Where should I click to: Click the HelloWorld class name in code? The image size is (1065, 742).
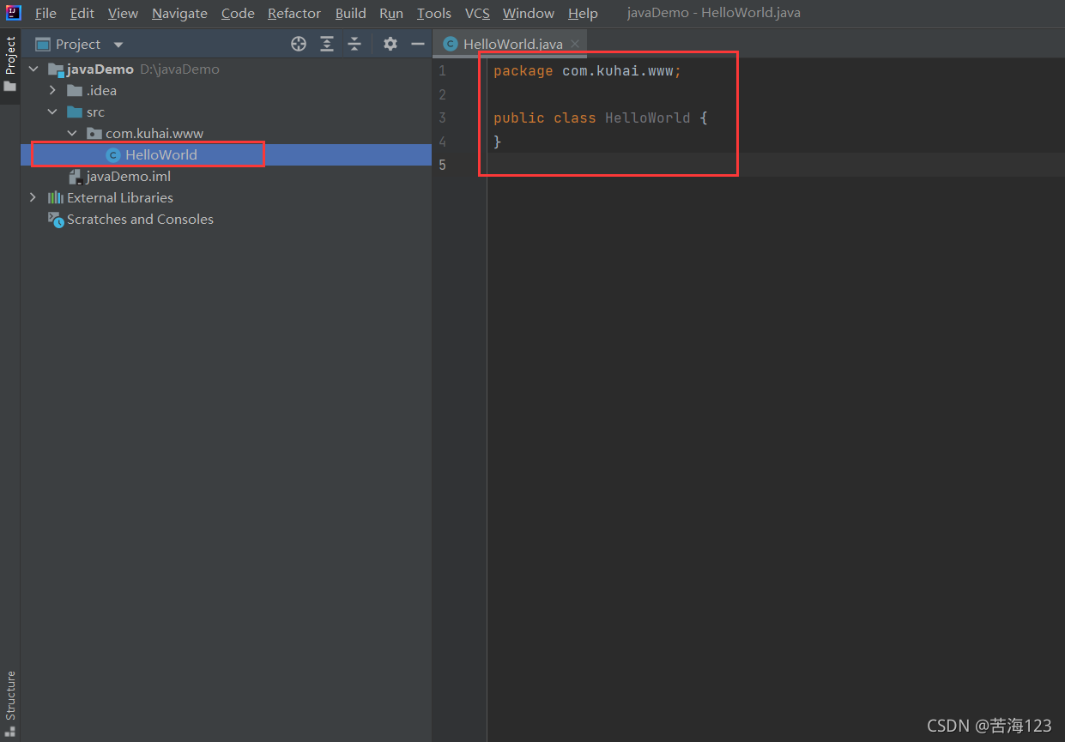(648, 118)
